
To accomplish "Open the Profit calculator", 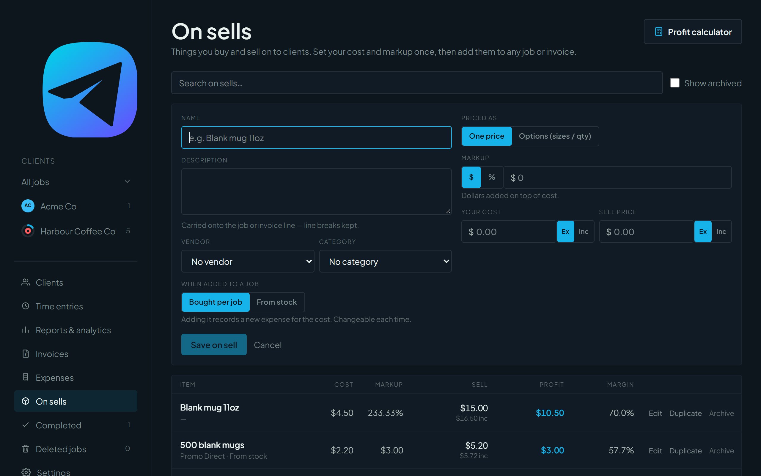I will click(x=693, y=32).
